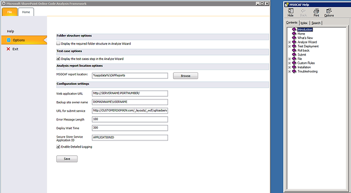Click the Configuration settings heading
351x193 pixels.
point(73,84)
